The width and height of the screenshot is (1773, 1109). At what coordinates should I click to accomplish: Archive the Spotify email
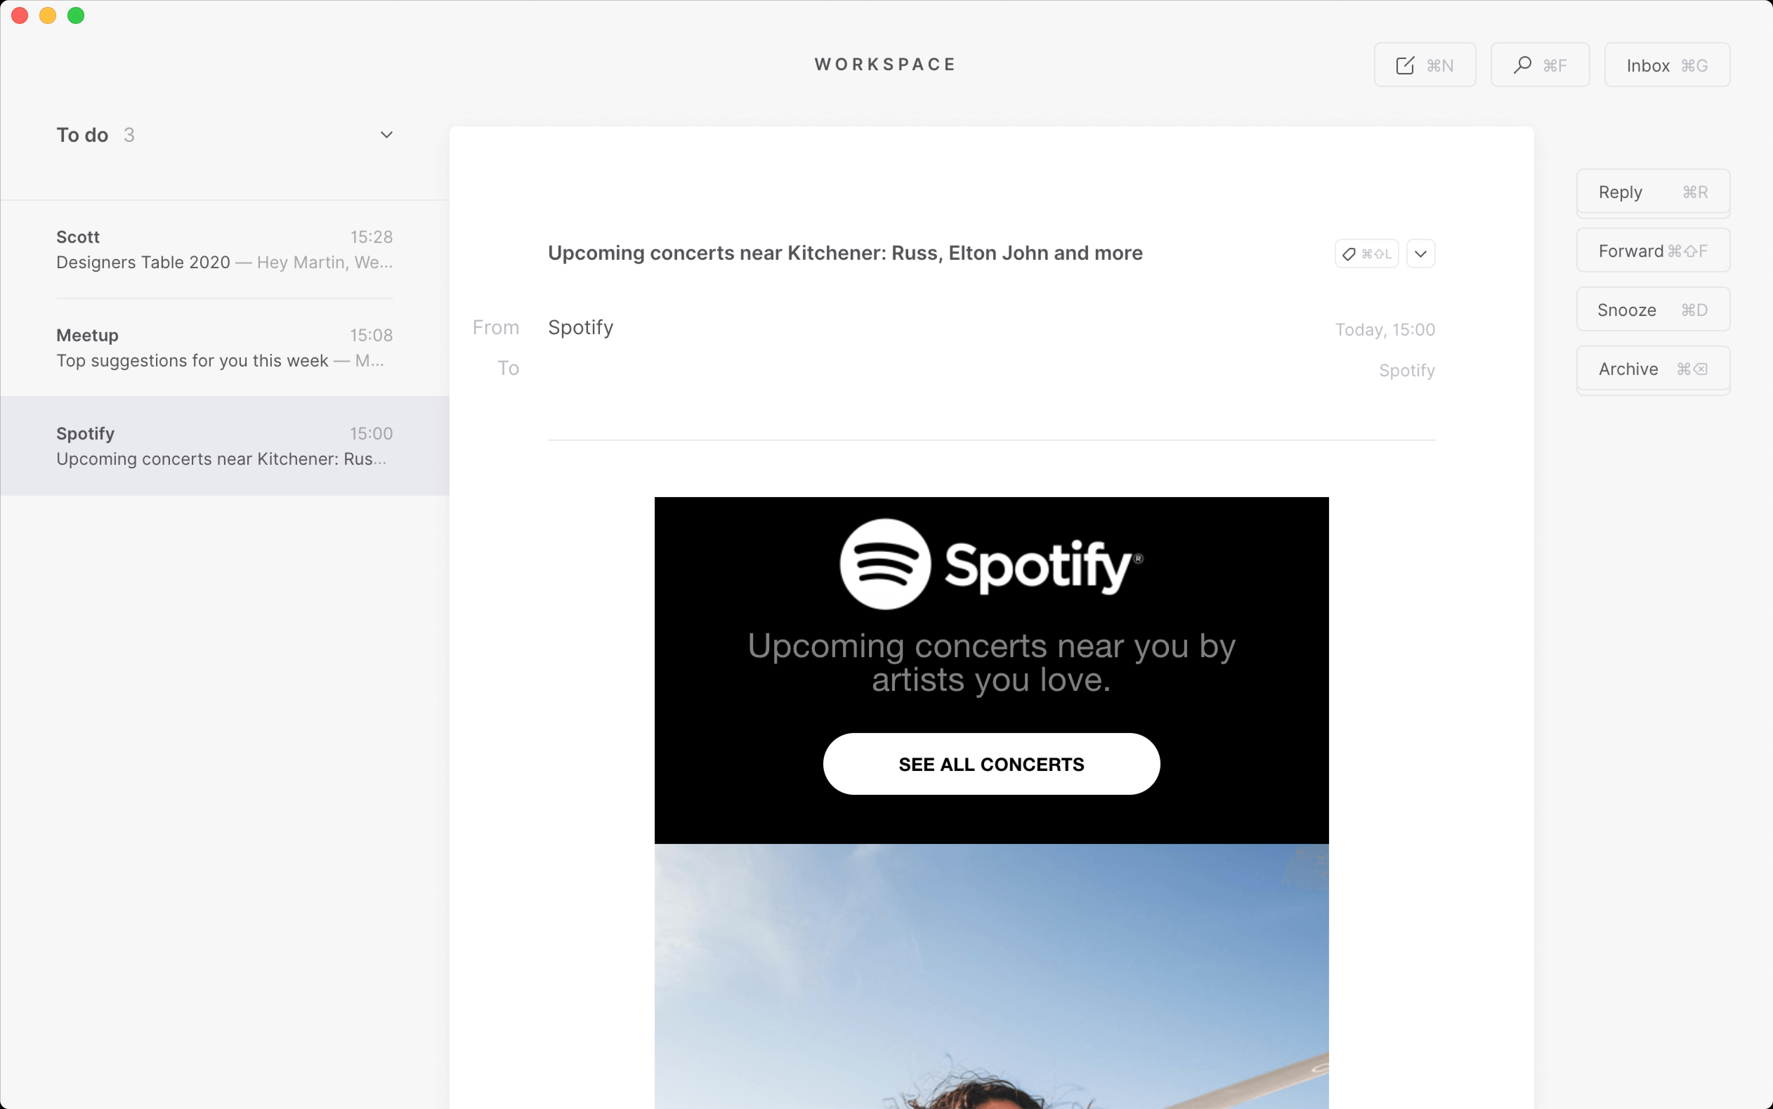(1652, 369)
